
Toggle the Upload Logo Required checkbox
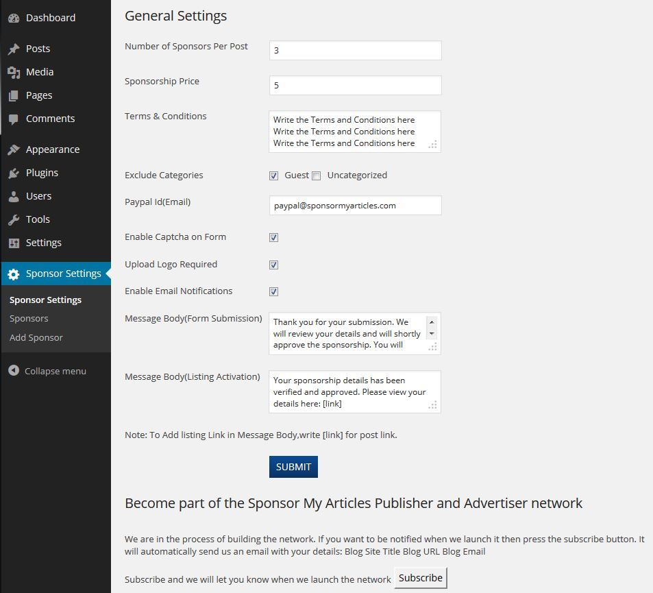point(273,265)
